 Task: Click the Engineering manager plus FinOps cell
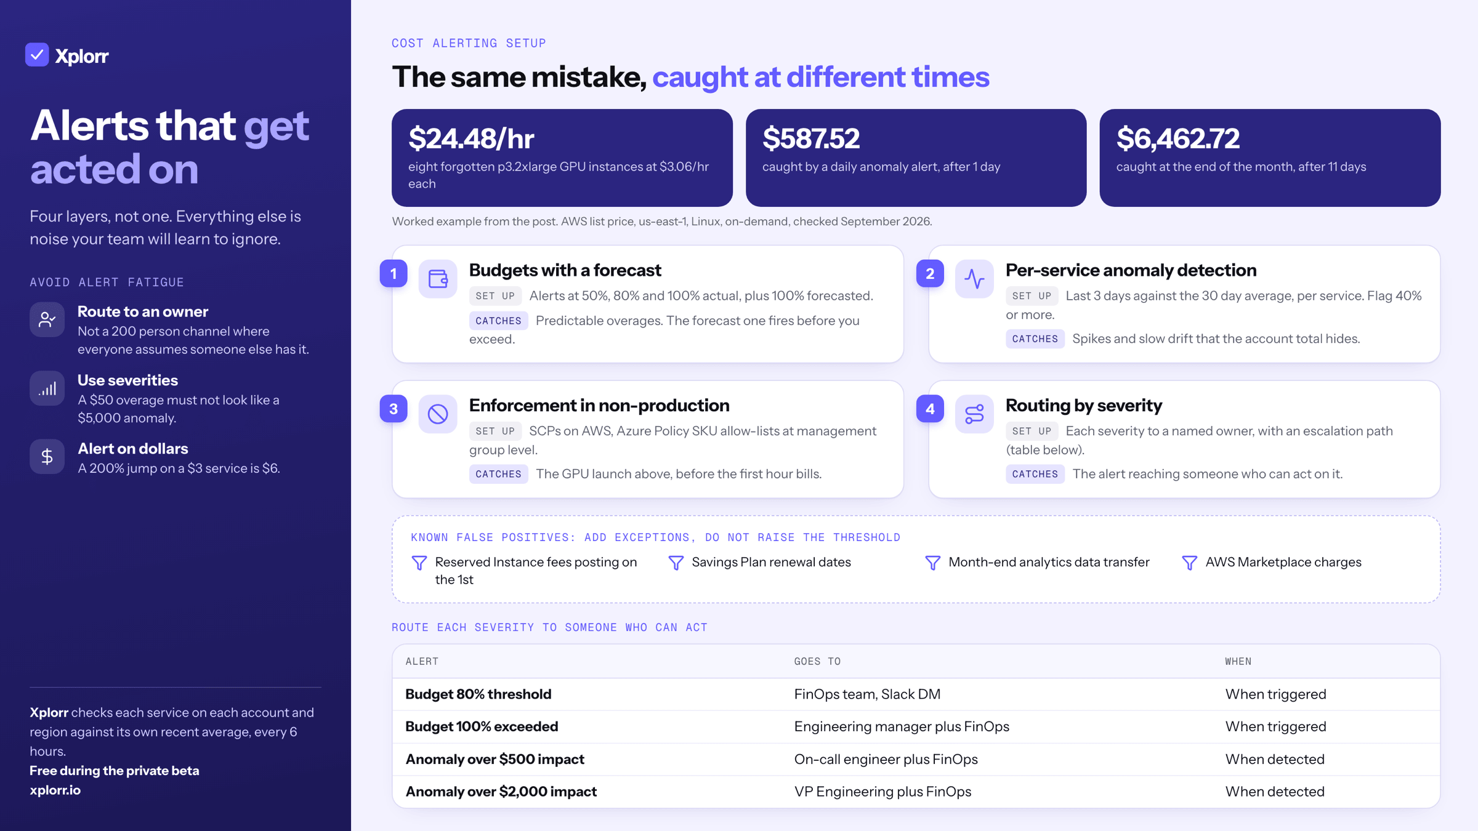click(x=902, y=726)
